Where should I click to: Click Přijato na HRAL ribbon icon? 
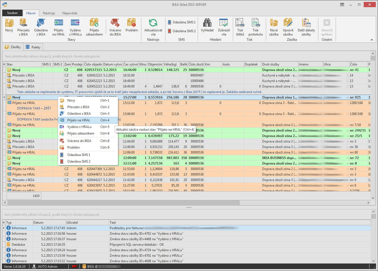[x=59, y=27]
